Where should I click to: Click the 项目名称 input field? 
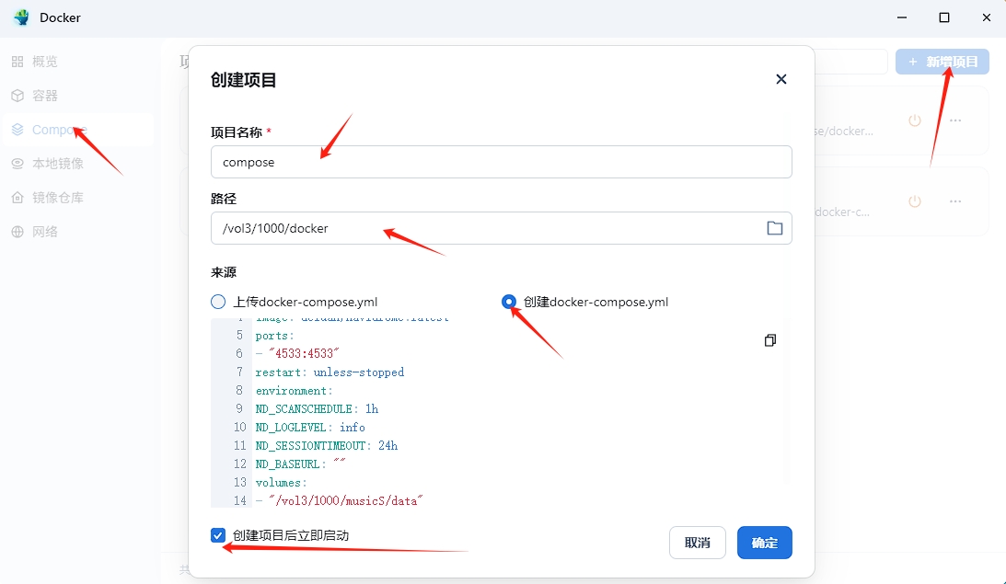501,162
